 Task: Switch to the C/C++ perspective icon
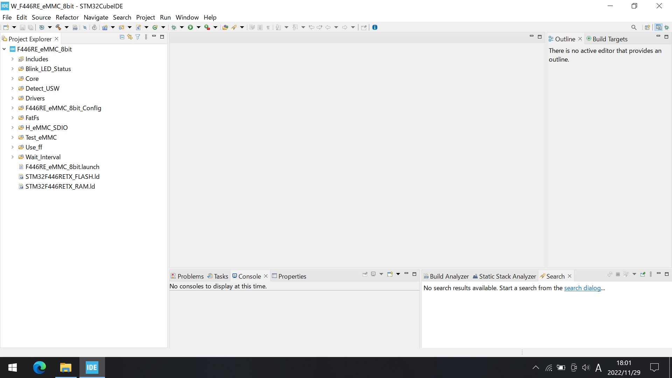(659, 27)
